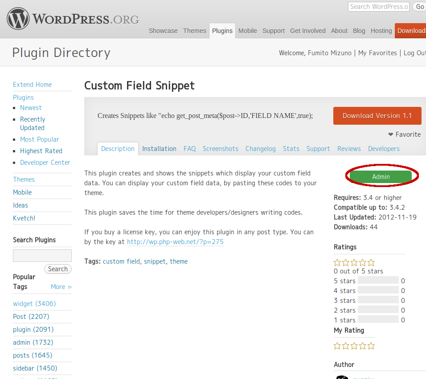Open the widget (3406) tag
The height and width of the screenshot is (379, 426).
coord(34,304)
